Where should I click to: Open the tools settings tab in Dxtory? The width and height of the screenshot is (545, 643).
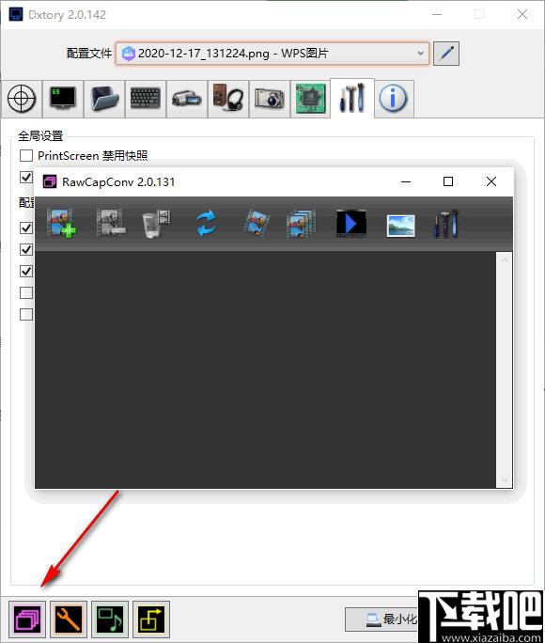352,98
